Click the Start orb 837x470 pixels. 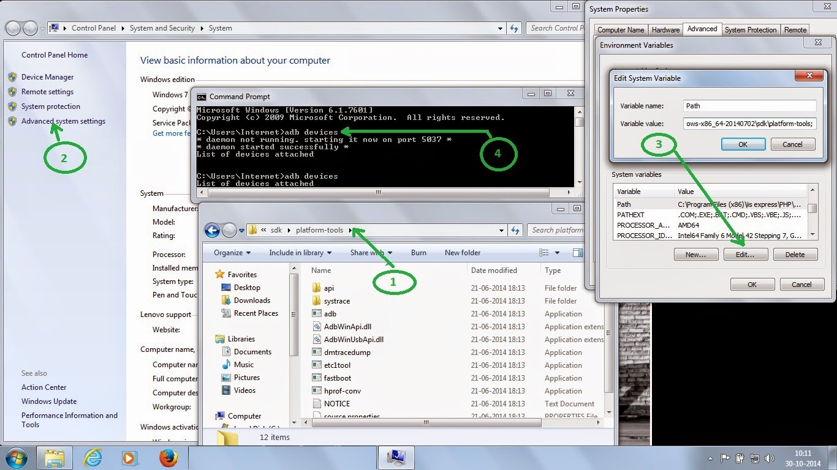pyautogui.click(x=15, y=457)
